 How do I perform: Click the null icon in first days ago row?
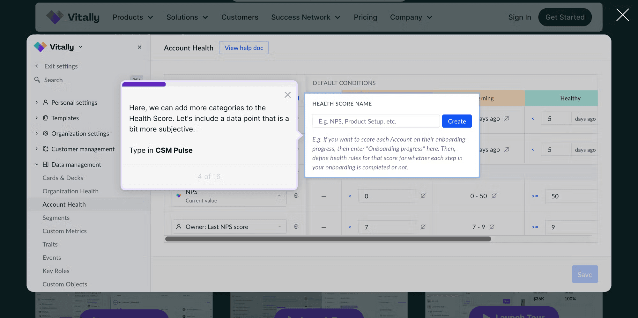(507, 118)
